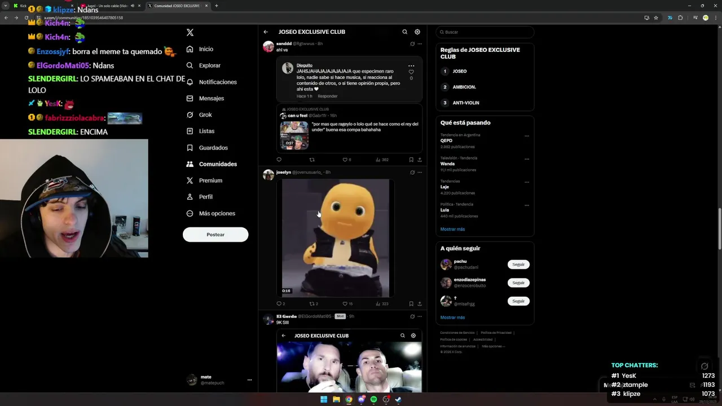Open more options on sanddd's post
Viewport: 722px width, 406px height.
point(420,44)
